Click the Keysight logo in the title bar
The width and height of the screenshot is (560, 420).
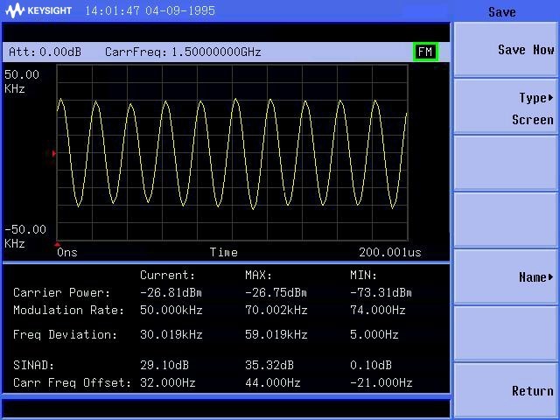40,11
